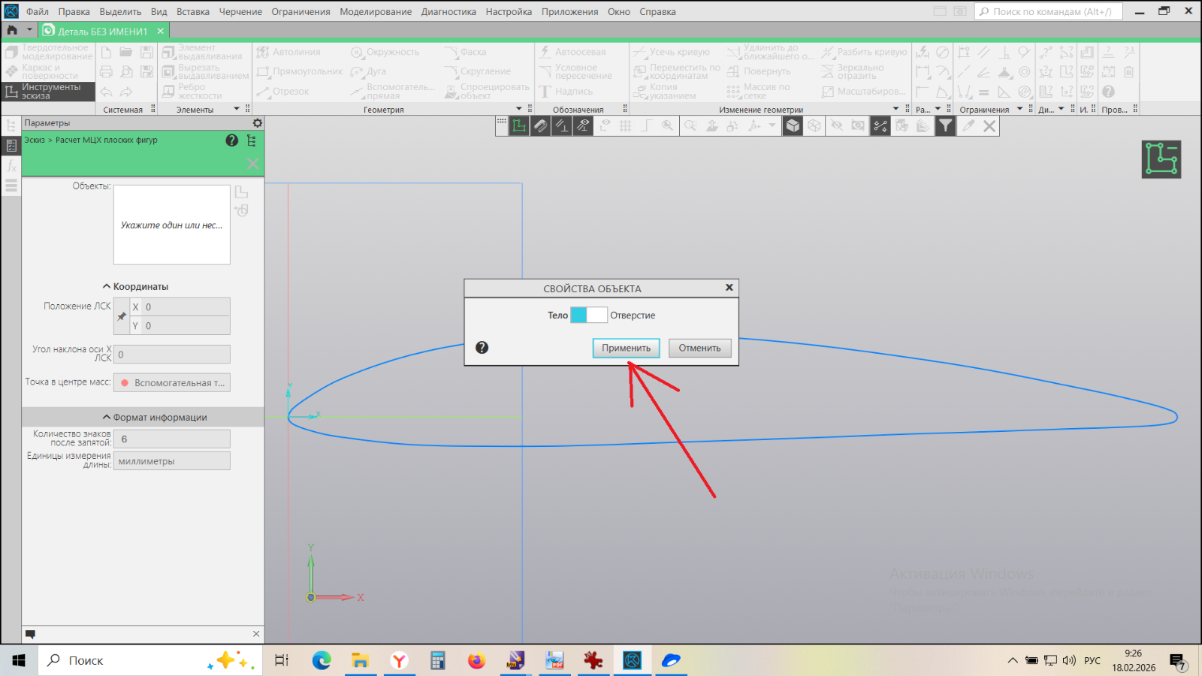Viewport: 1202px width, 676px height.
Task: Click the Отменить button in the dialog
Action: 699,348
